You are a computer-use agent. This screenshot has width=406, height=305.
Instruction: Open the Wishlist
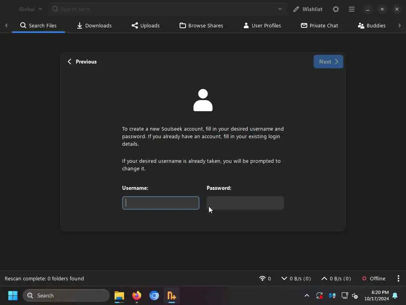308,10
